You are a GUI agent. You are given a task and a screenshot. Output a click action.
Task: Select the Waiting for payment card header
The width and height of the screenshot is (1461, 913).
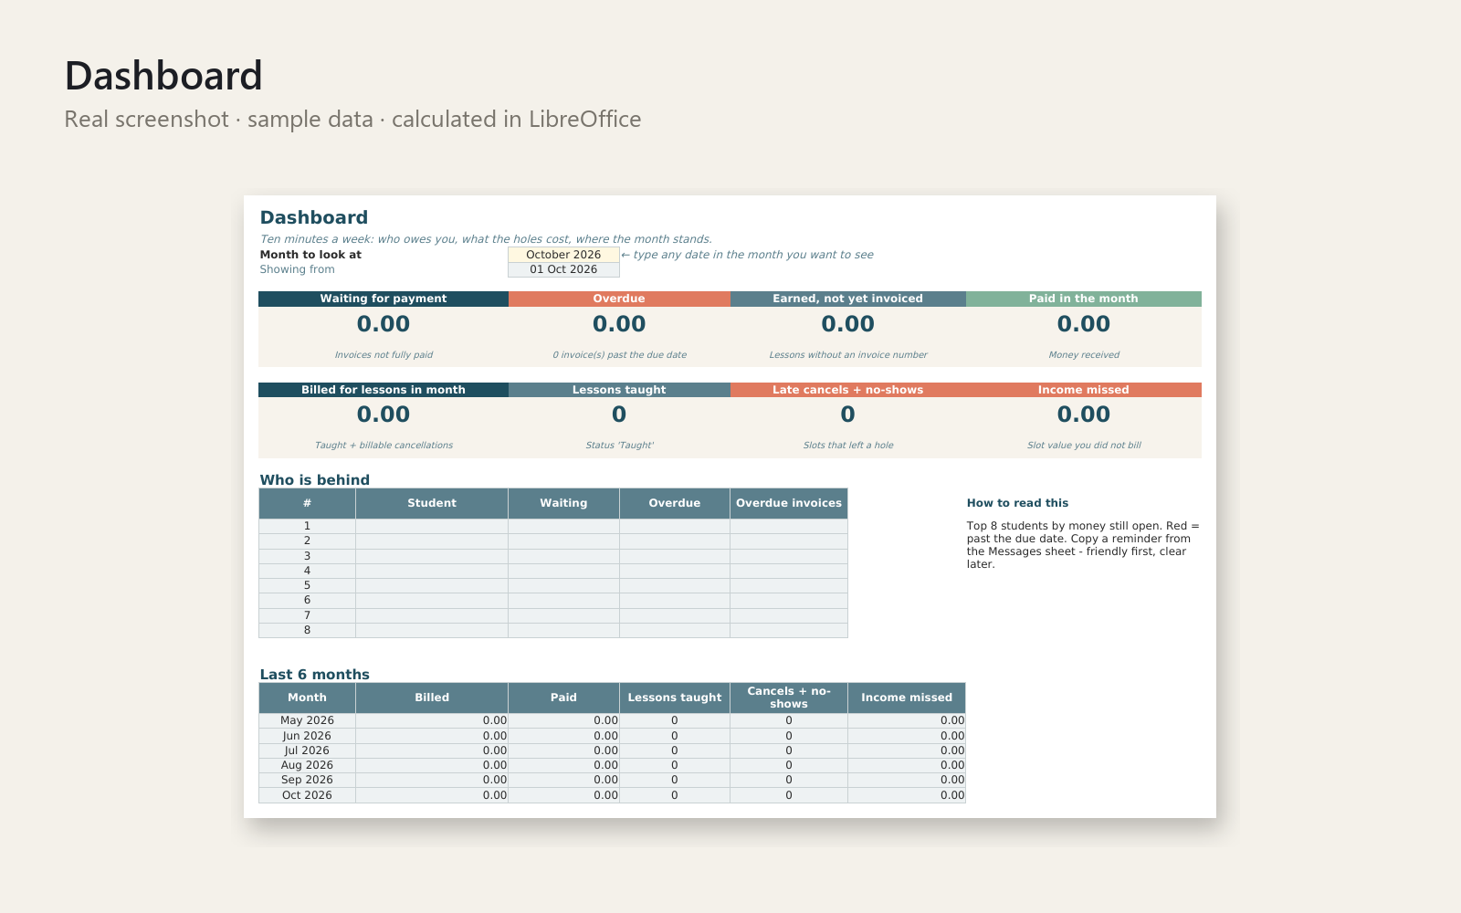[x=384, y=299]
